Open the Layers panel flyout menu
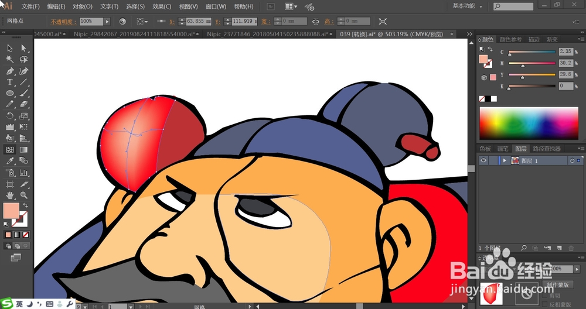Screen dimensions: 586x309 pos(580,149)
